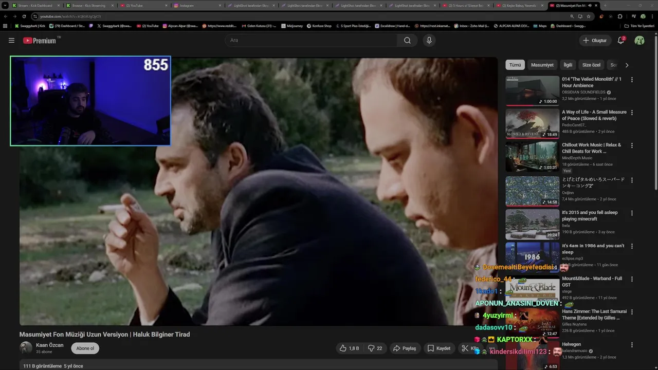This screenshot has width=658, height=370.
Task: Like the video with thumbs up
Action: point(349,348)
